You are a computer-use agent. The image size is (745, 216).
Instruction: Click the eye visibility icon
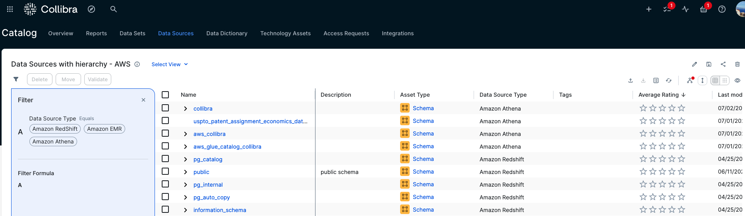(x=737, y=80)
